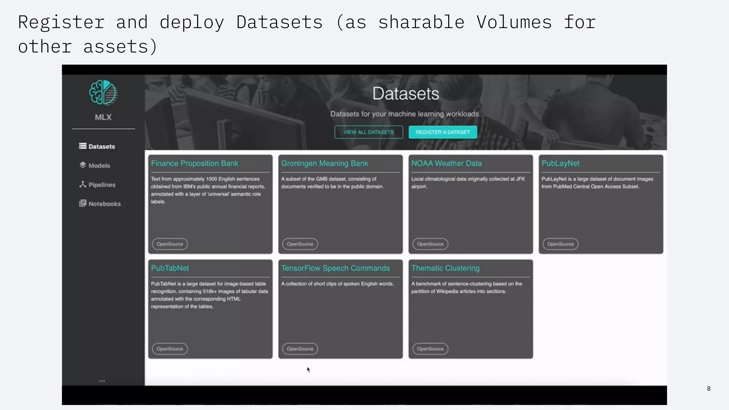The width and height of the screenshot is (729, 410).
Task: Click OpenSource tag on Thematic Clustering card
Action: 430,349
